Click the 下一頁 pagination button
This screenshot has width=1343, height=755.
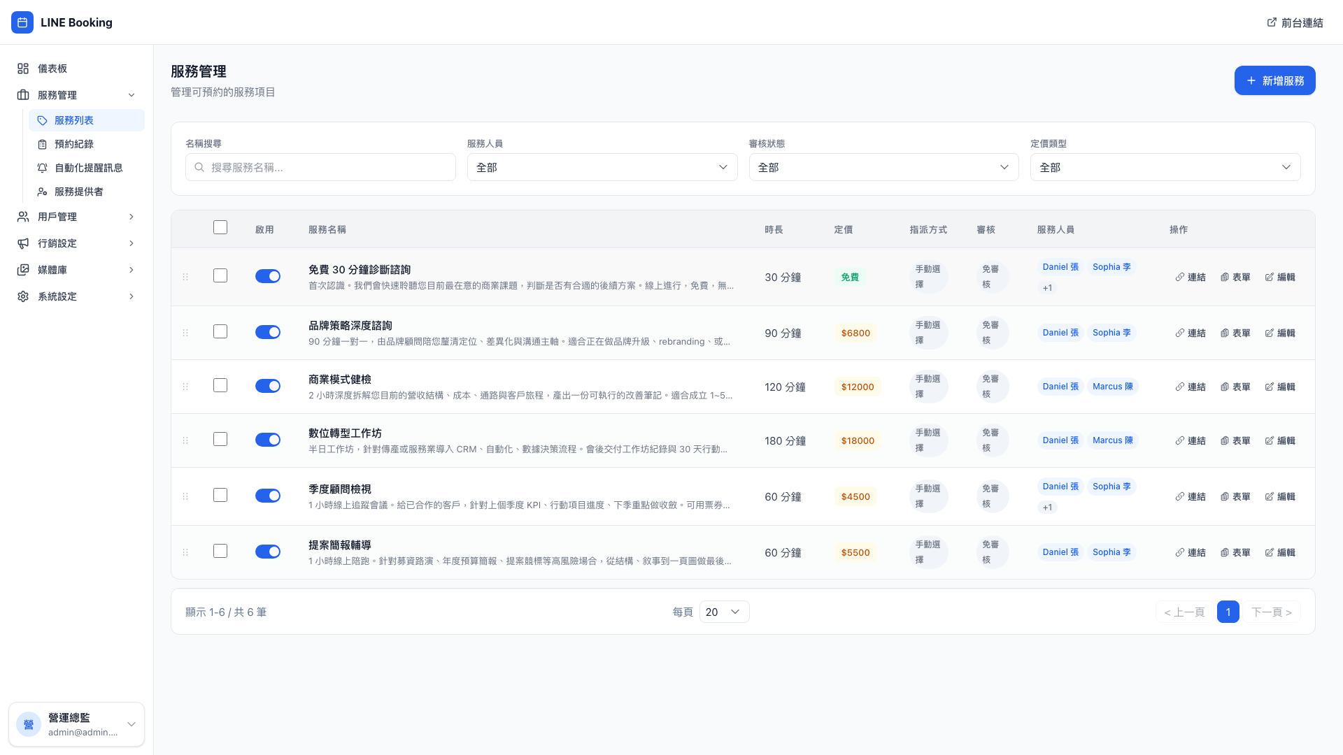tap(1272, 612)
